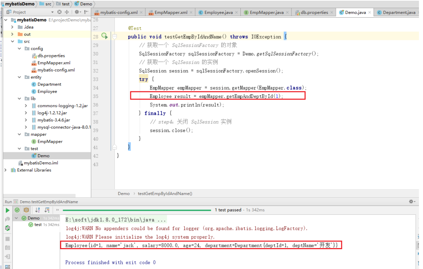Image resolution: width=423 pixels, height=269 pixels.
Task: Expand the out folder
Action: (x=12, y=34)
